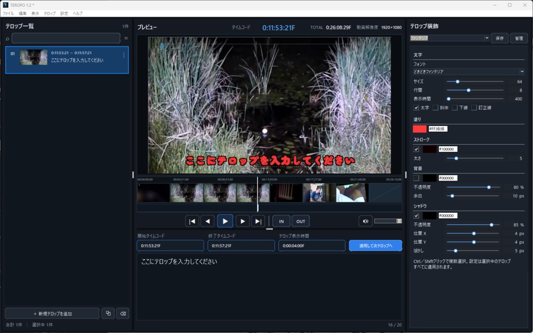533x333 pixels.
Task: Enable the 訂正線 strikethrough checkbox
Action: tap(474, 108)
